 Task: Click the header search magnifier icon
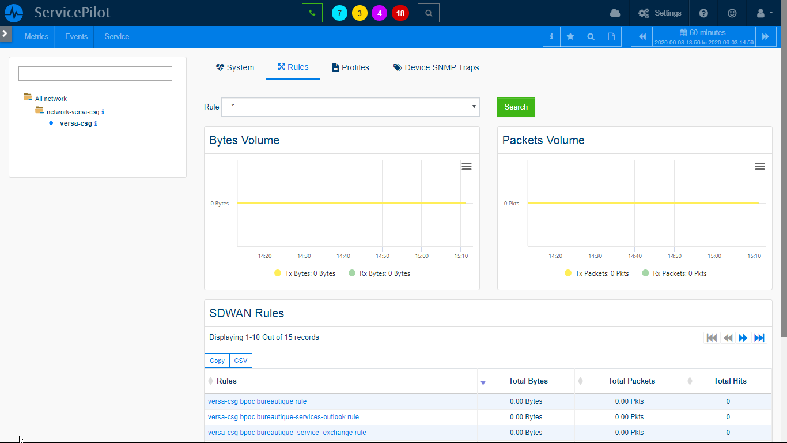(x=428, y=13)
